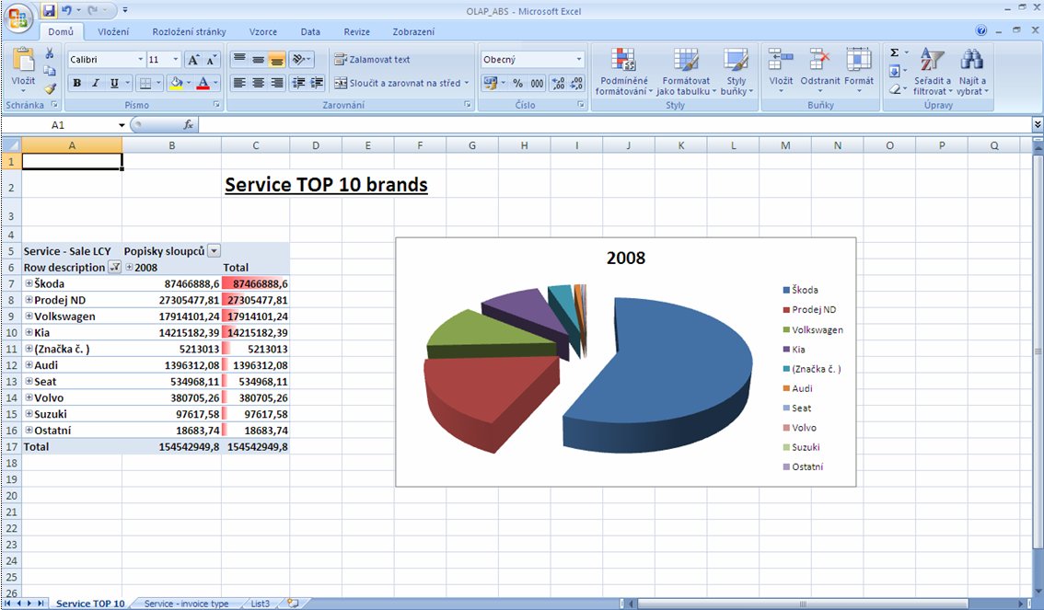Increase the cell indent
The image size is (1044, 610).
pos(317,83)
